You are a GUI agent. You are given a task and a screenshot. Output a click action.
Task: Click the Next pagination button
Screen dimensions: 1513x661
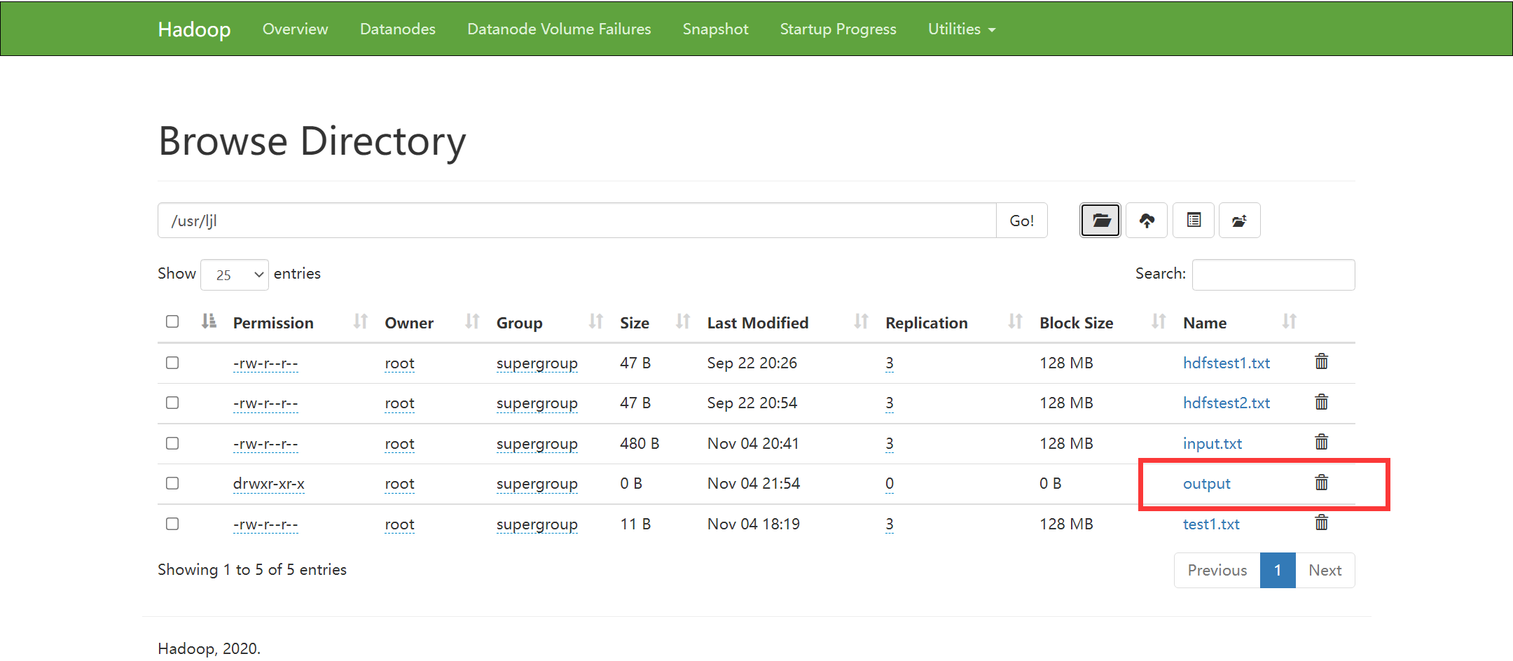click(x=1325, y=570)
